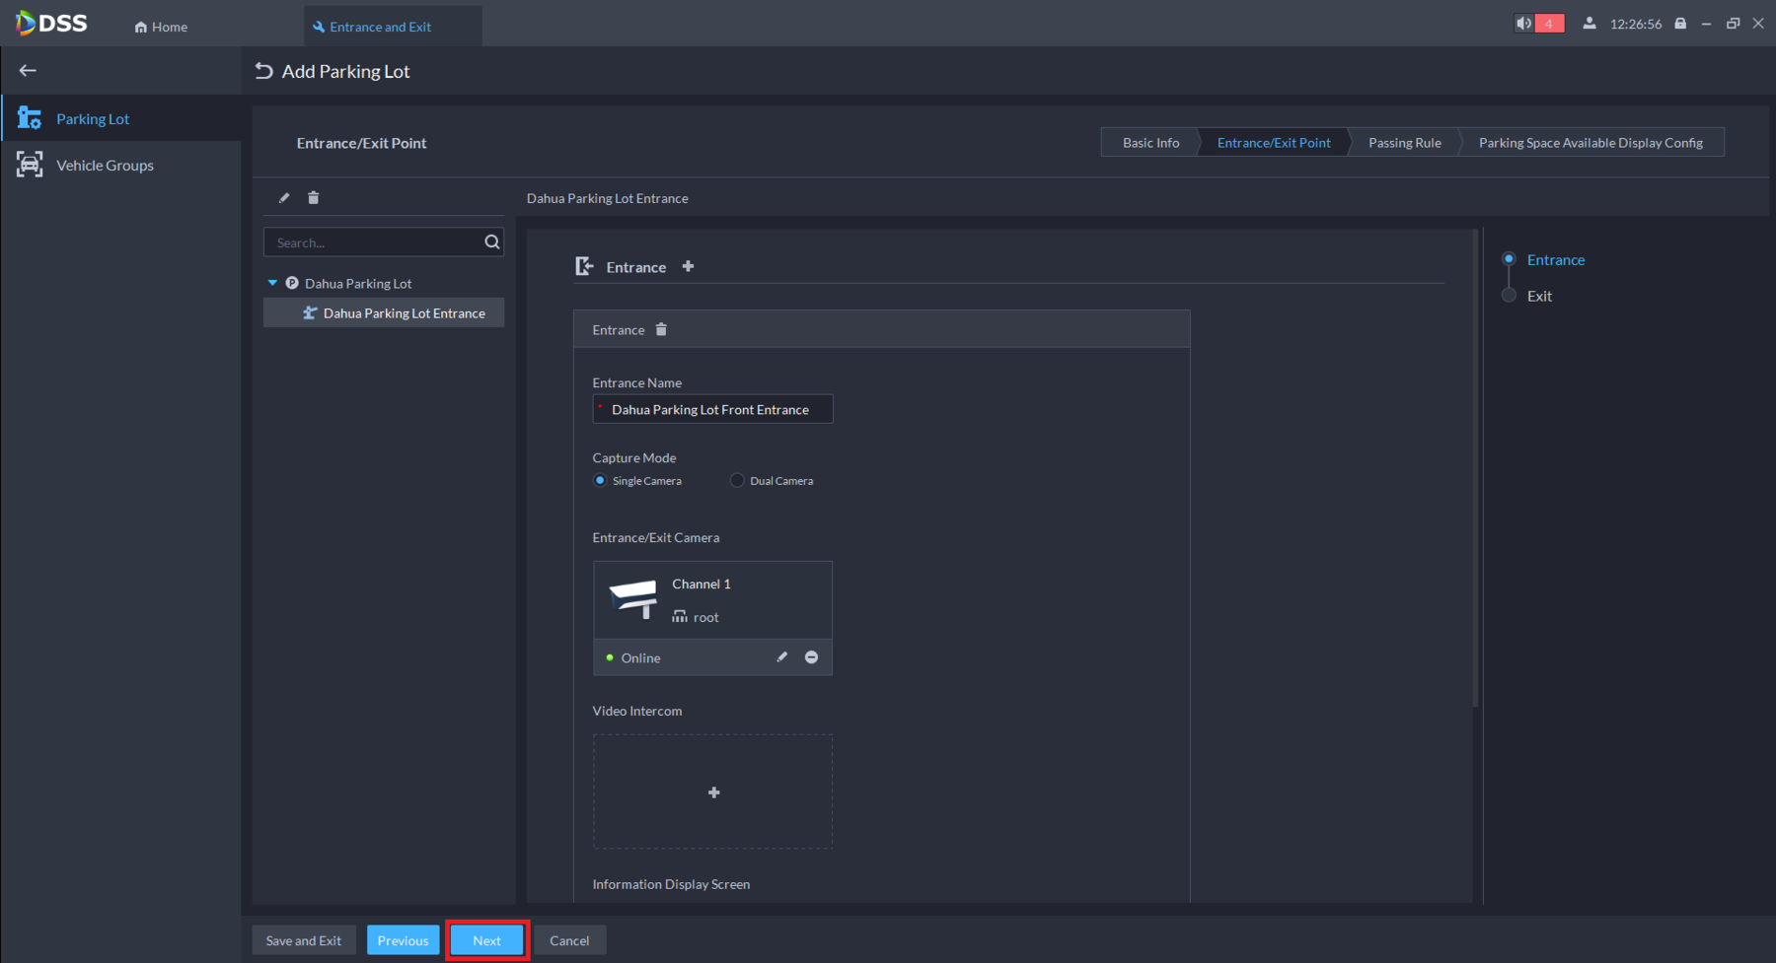This screenshot has height=963, width=1776.
Task: Click the Next button
Action: [x=486, y=940]
